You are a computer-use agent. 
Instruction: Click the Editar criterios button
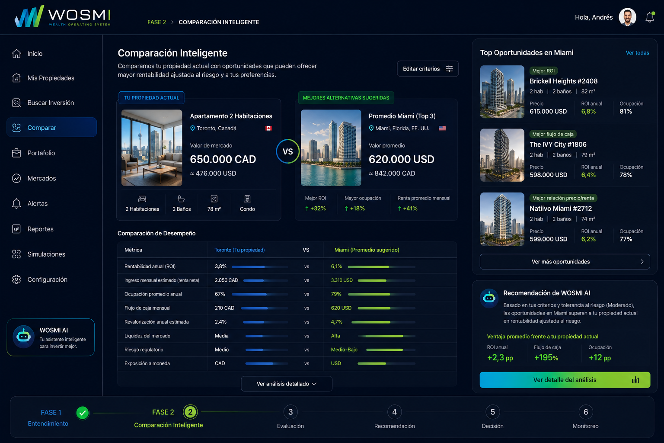[x=428, y=69]
